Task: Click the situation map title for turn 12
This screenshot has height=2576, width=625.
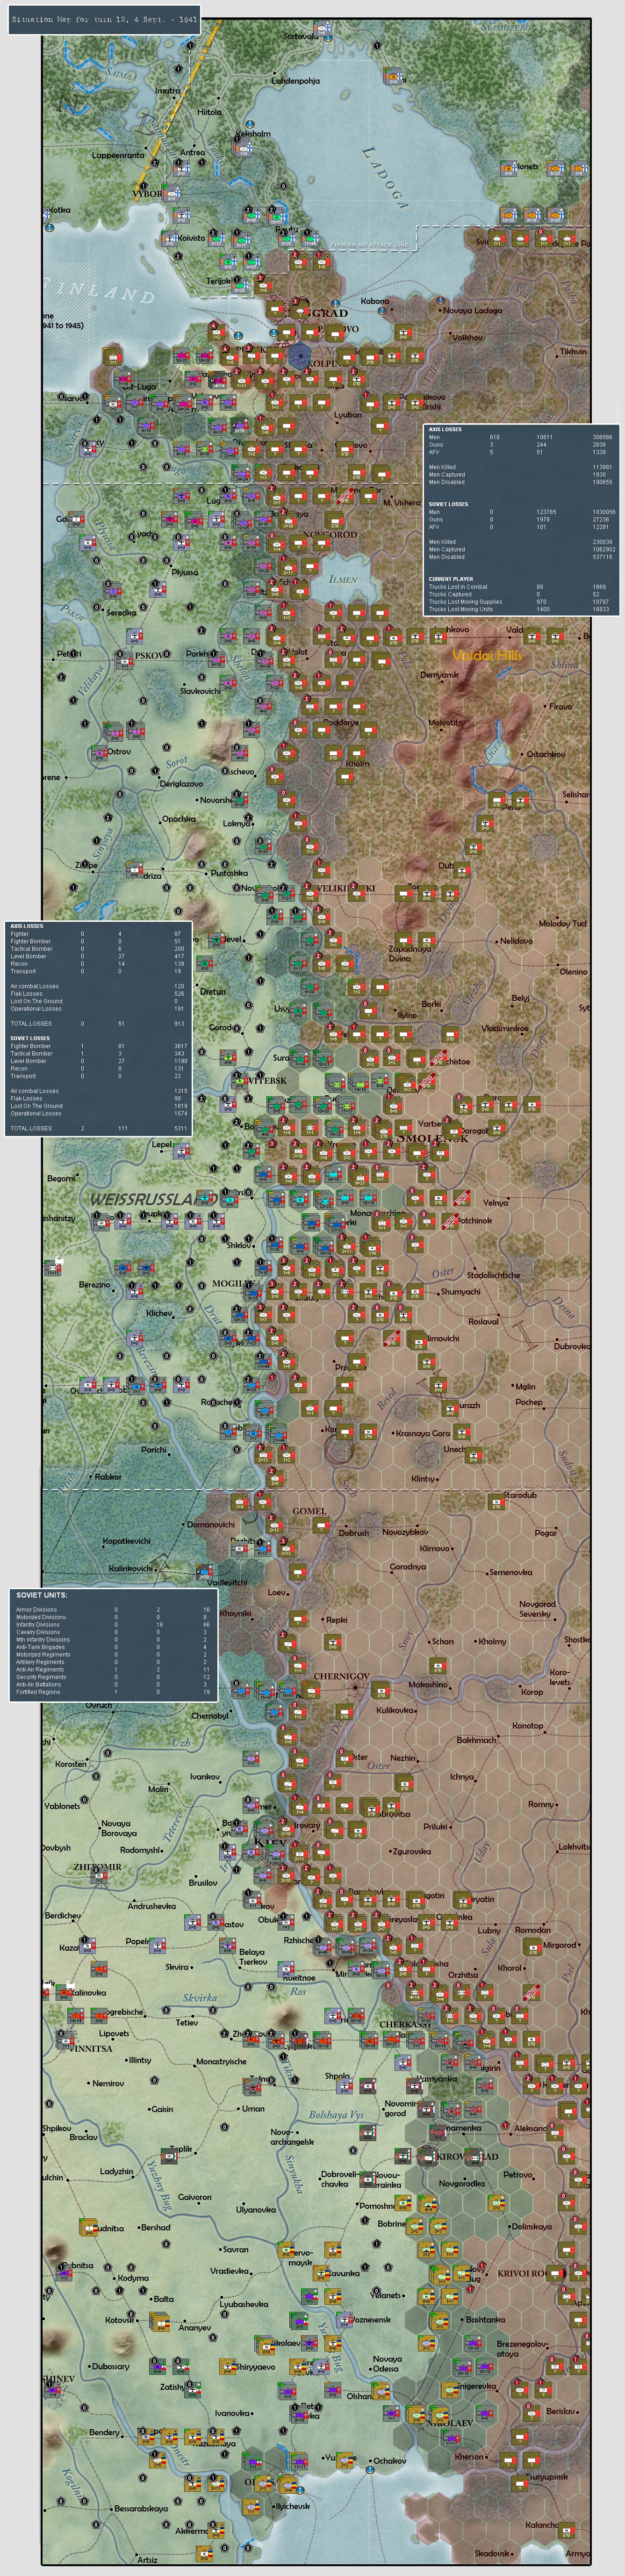Action: (105, 19)
